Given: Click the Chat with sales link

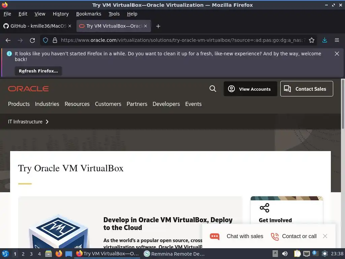Looking at the screenshot, I should [245, 236].
